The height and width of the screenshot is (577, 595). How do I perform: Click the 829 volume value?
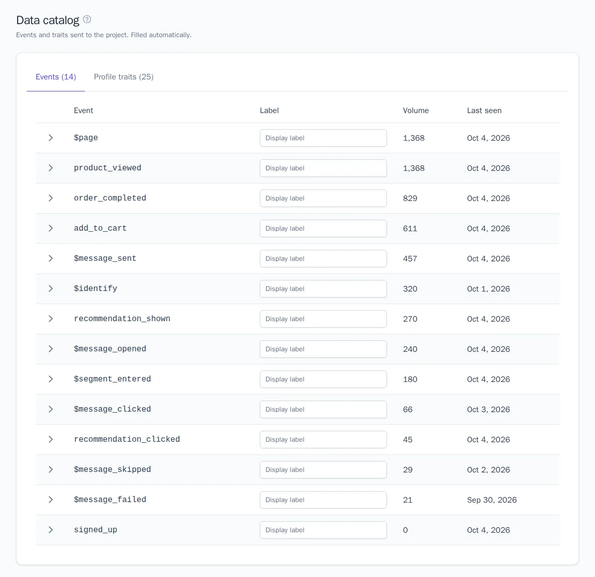(x=410, y=198)
